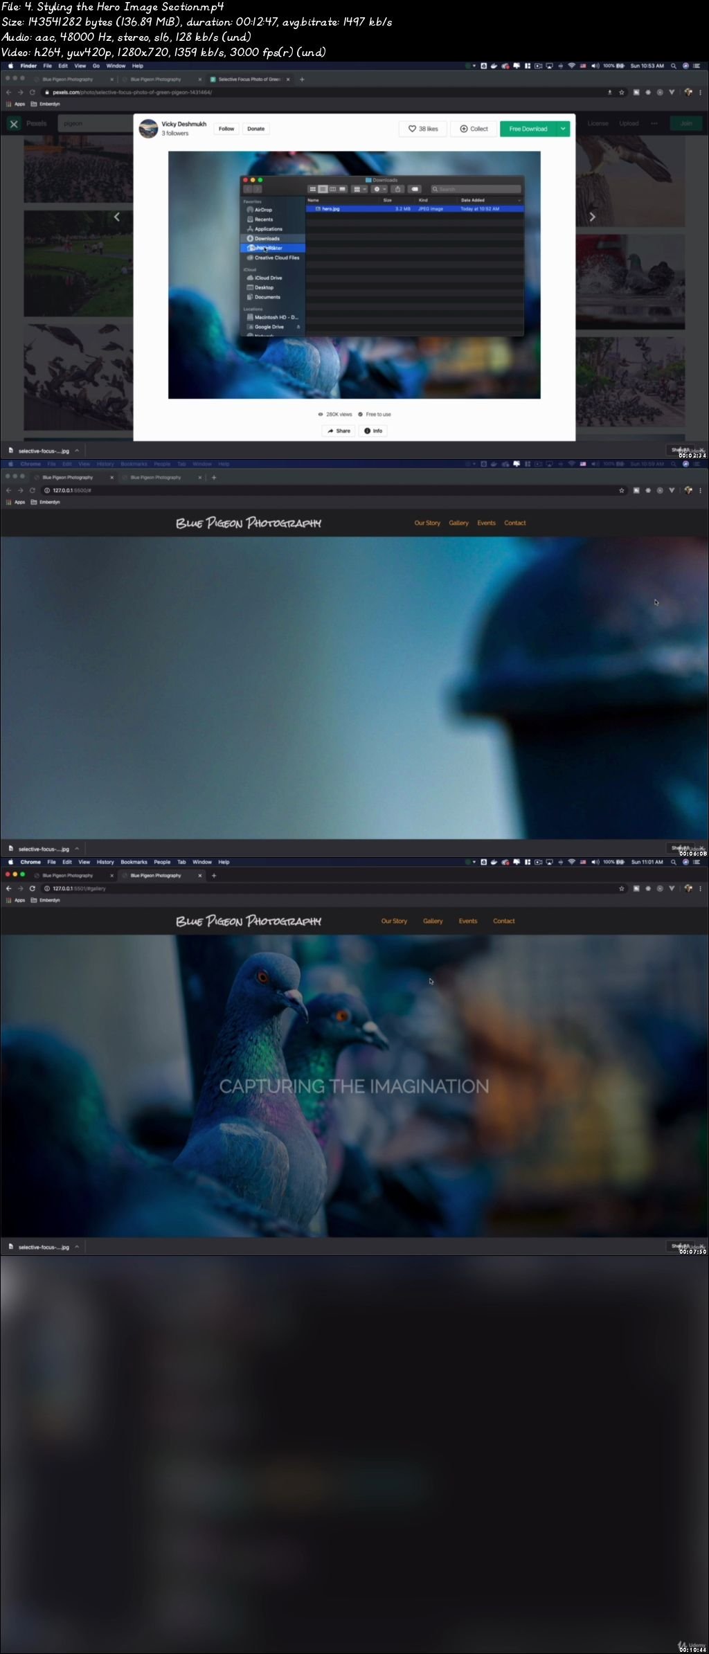Screen dimensions: 709x1654
Task: Reload the pexels.com page
Action: click(x=32, y=92)
